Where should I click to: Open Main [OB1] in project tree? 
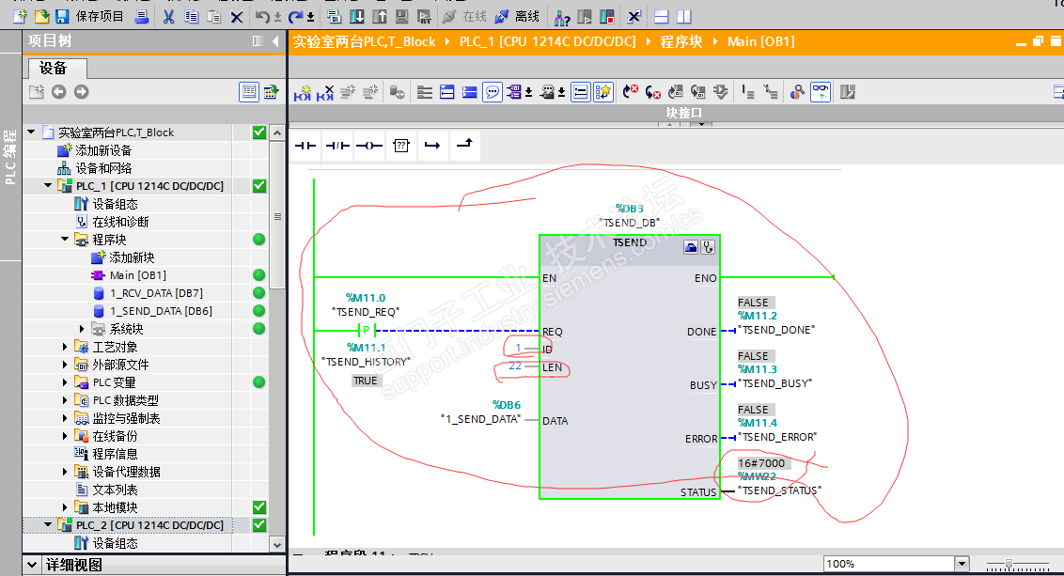pyautogui.click(x=135, y=275)
